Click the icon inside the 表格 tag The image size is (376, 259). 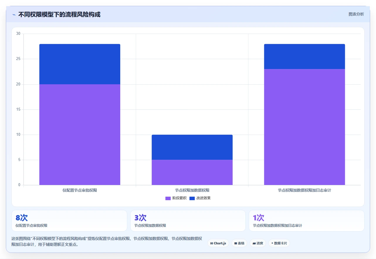point(236,243)
